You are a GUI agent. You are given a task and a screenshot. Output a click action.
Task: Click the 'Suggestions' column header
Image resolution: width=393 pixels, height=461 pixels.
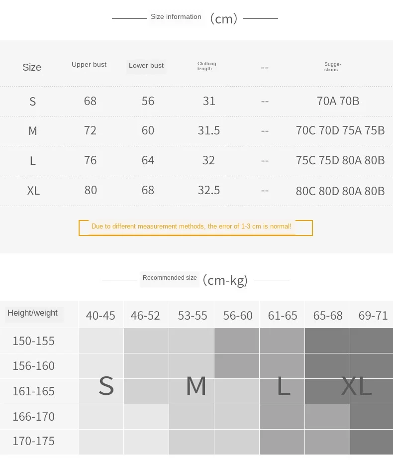332,67
